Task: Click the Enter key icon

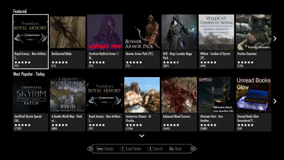Action: 100,149
